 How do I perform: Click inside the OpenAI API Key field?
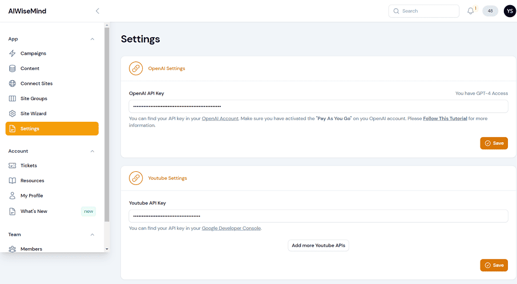tap(318, 106)
